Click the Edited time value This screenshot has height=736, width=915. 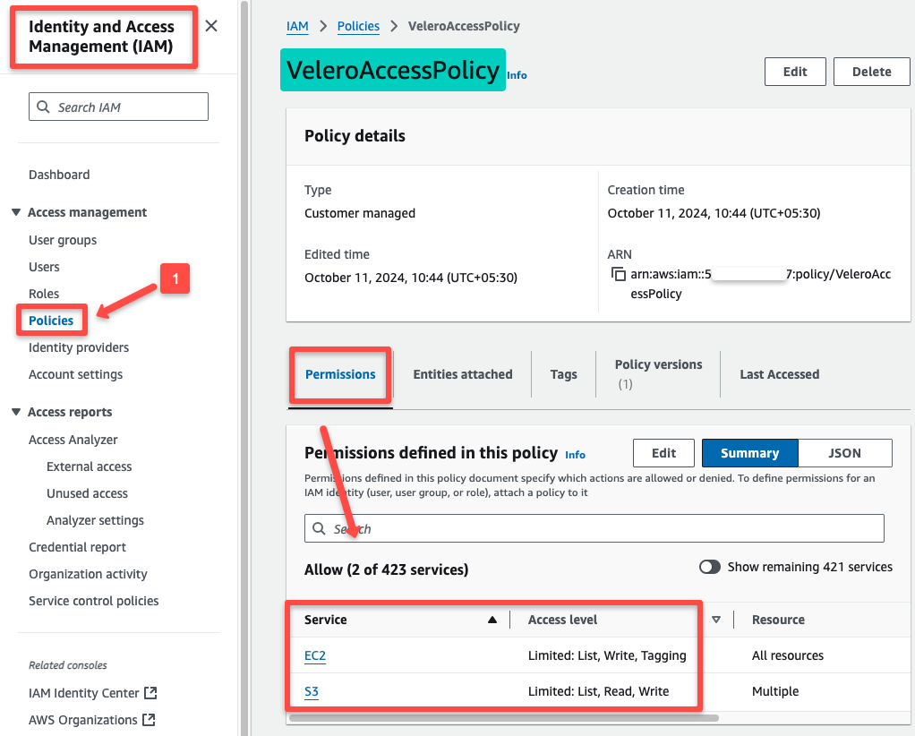pyautogui.click(x=411, y=278)
